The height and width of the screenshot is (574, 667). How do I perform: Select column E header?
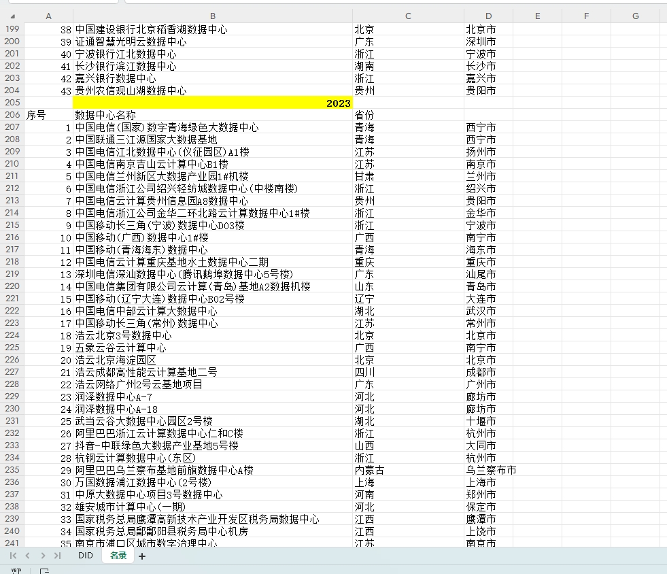(537, 16)
